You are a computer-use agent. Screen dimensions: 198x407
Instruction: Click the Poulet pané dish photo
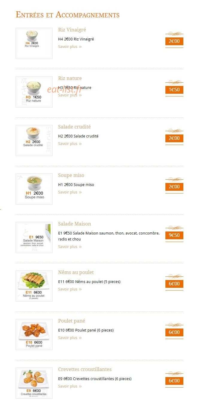click(x=34, y=335)
